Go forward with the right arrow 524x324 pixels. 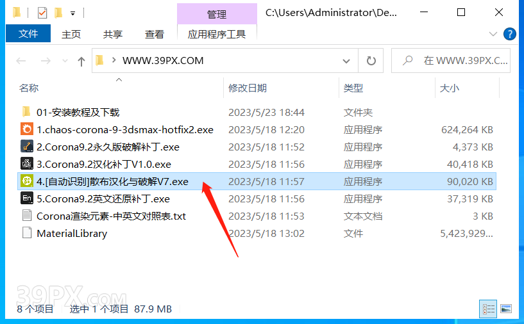[46, 61]
